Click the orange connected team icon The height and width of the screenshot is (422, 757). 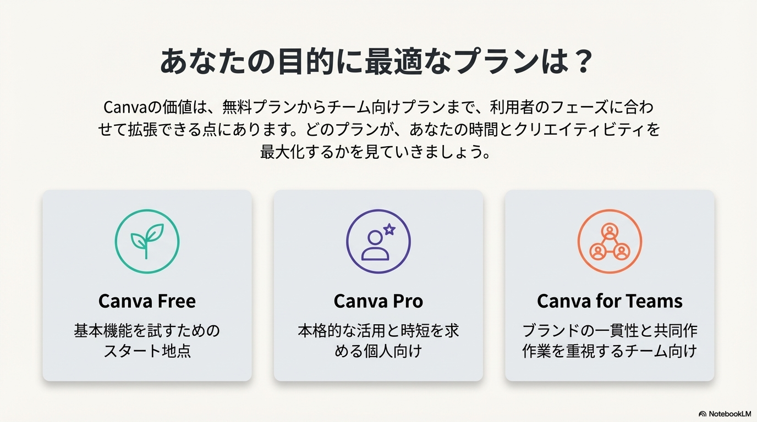[610, 242]
